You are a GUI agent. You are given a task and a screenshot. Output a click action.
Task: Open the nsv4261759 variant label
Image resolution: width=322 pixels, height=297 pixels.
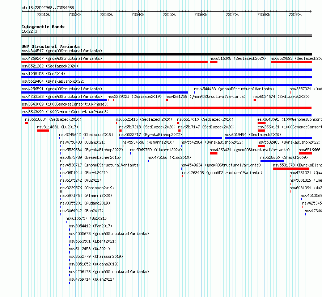pyautogui.click(x=206, y=96)
